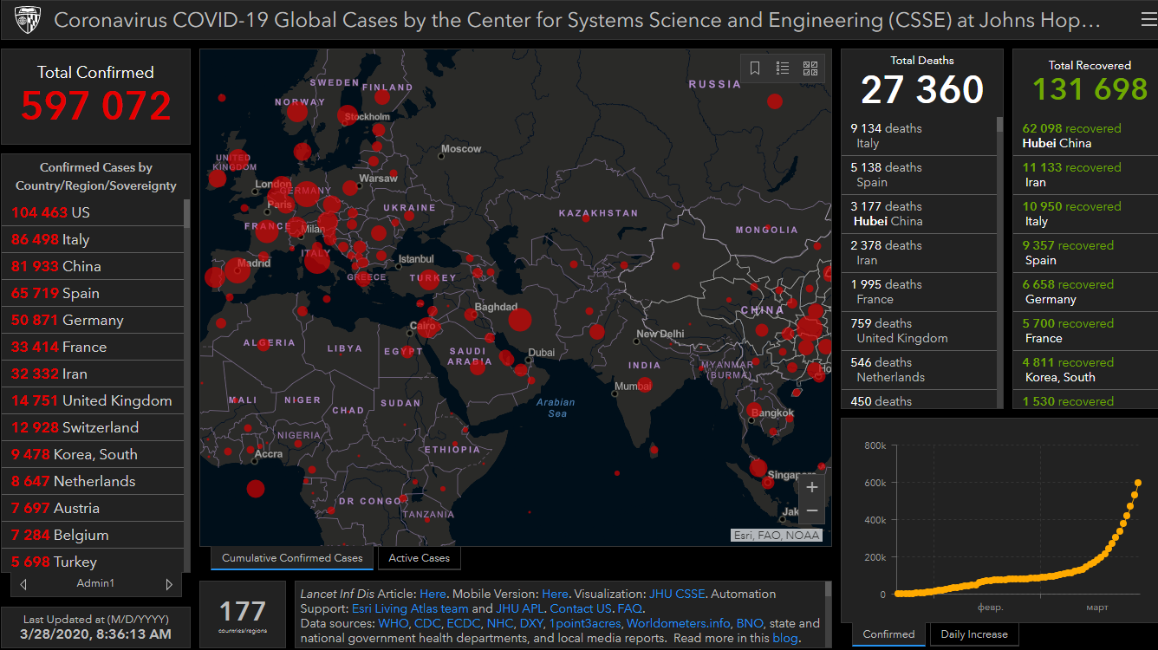The width and height of the screenshot is (1158, 650).
Task: Open the map bookmarks icon
Action: [x=755, y=68]
